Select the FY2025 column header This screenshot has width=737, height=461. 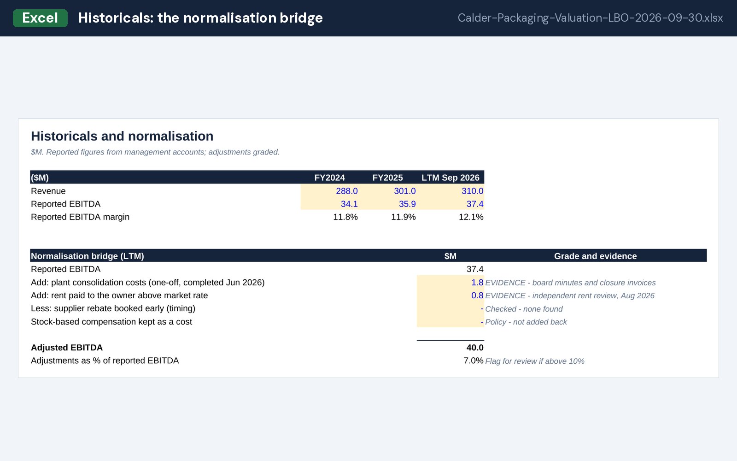pyautogui.click(x=387, y=177)
